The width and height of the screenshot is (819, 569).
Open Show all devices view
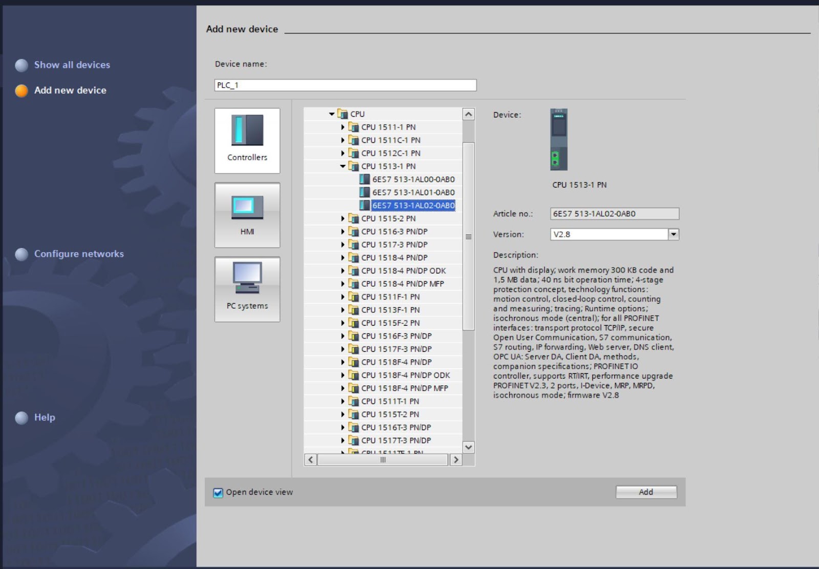point(72,65)
